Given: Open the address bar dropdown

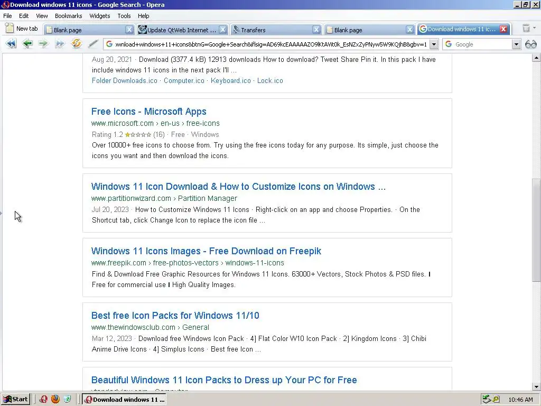Looking at the screenshot, I should 434,44.
